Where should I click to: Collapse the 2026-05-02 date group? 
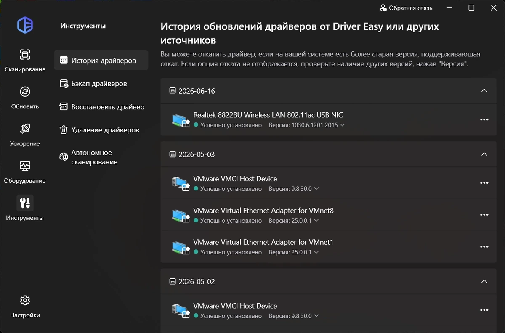[484, 281]
